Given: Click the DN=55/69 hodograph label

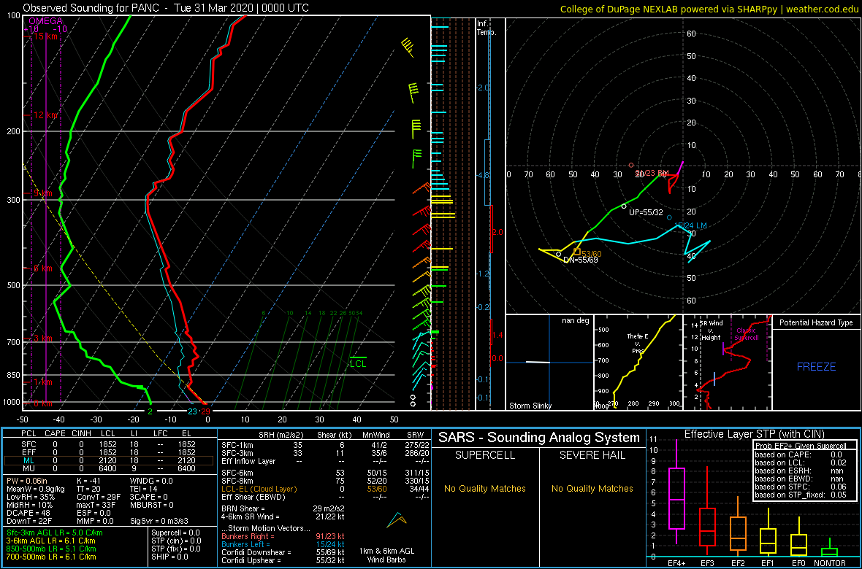Looking at the screenshot, I should [x=581, y=260].
